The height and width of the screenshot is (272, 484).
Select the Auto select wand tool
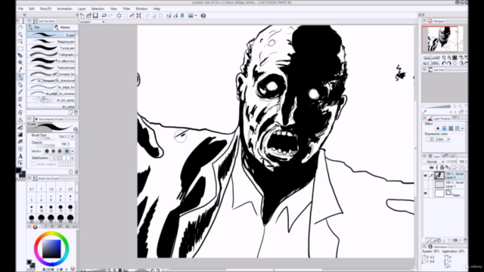(20, 63)
